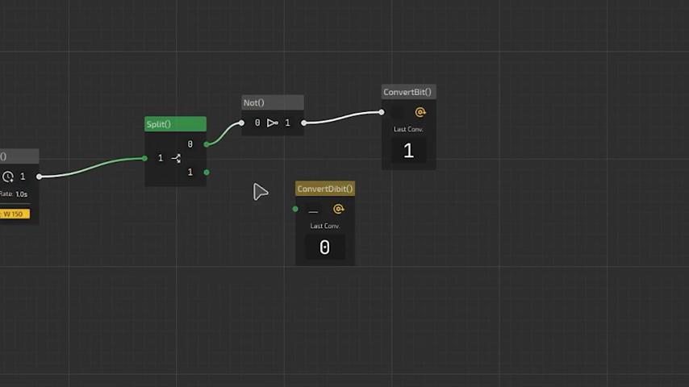Click the clock icon on the timer node

8,177
